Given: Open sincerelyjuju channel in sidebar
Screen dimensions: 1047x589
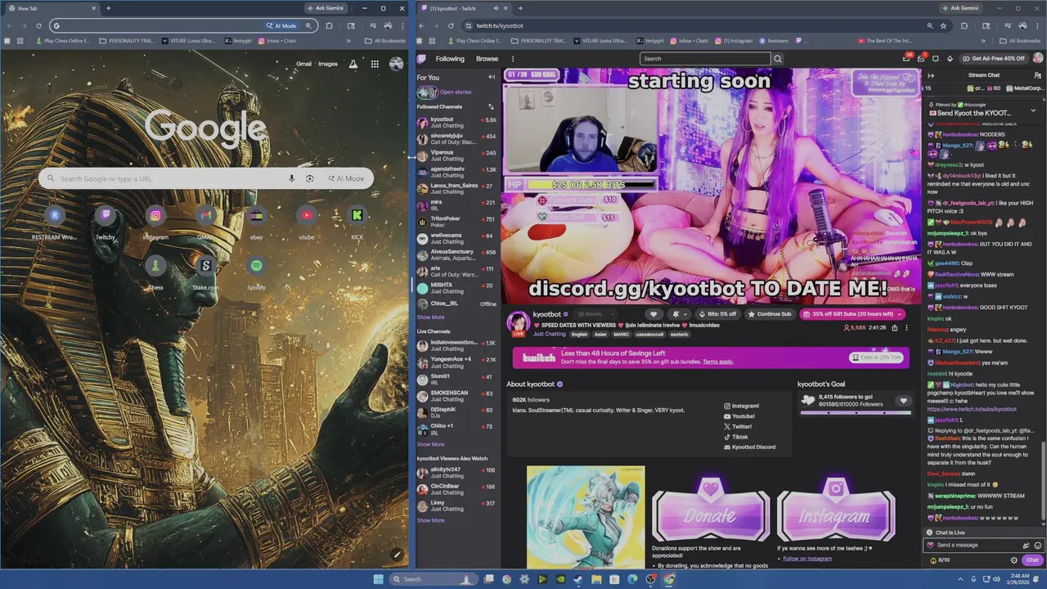Looking at the screenshot, I should click(456, 139).
